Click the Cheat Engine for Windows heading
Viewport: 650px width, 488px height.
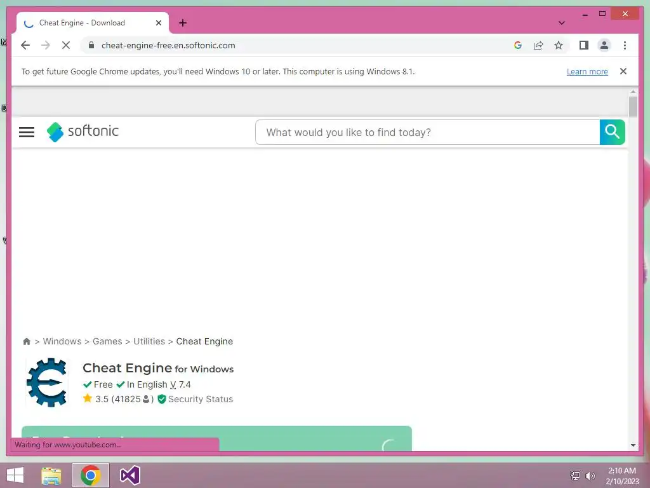click(x=158, y=368)
